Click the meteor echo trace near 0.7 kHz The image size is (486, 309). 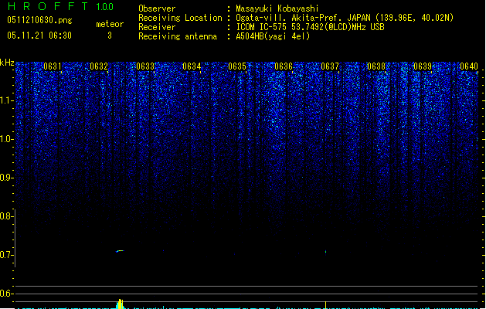click(120, 251)
